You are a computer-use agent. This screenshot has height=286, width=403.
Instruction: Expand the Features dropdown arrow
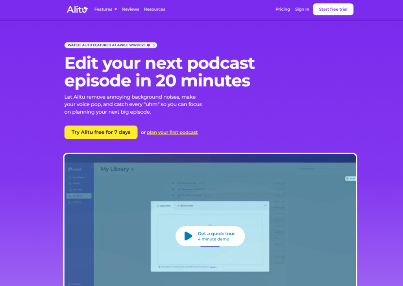coord(116,9)
